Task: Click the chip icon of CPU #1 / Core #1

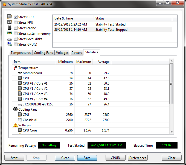Action: [x=20, y=83]
